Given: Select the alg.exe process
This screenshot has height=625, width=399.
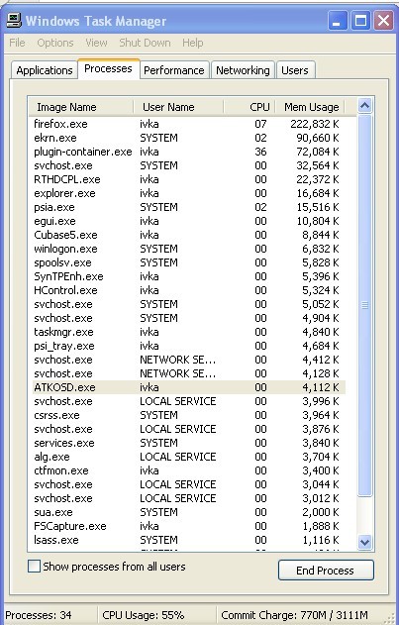Looking at the screenshot, I should (x=187, y=457).
